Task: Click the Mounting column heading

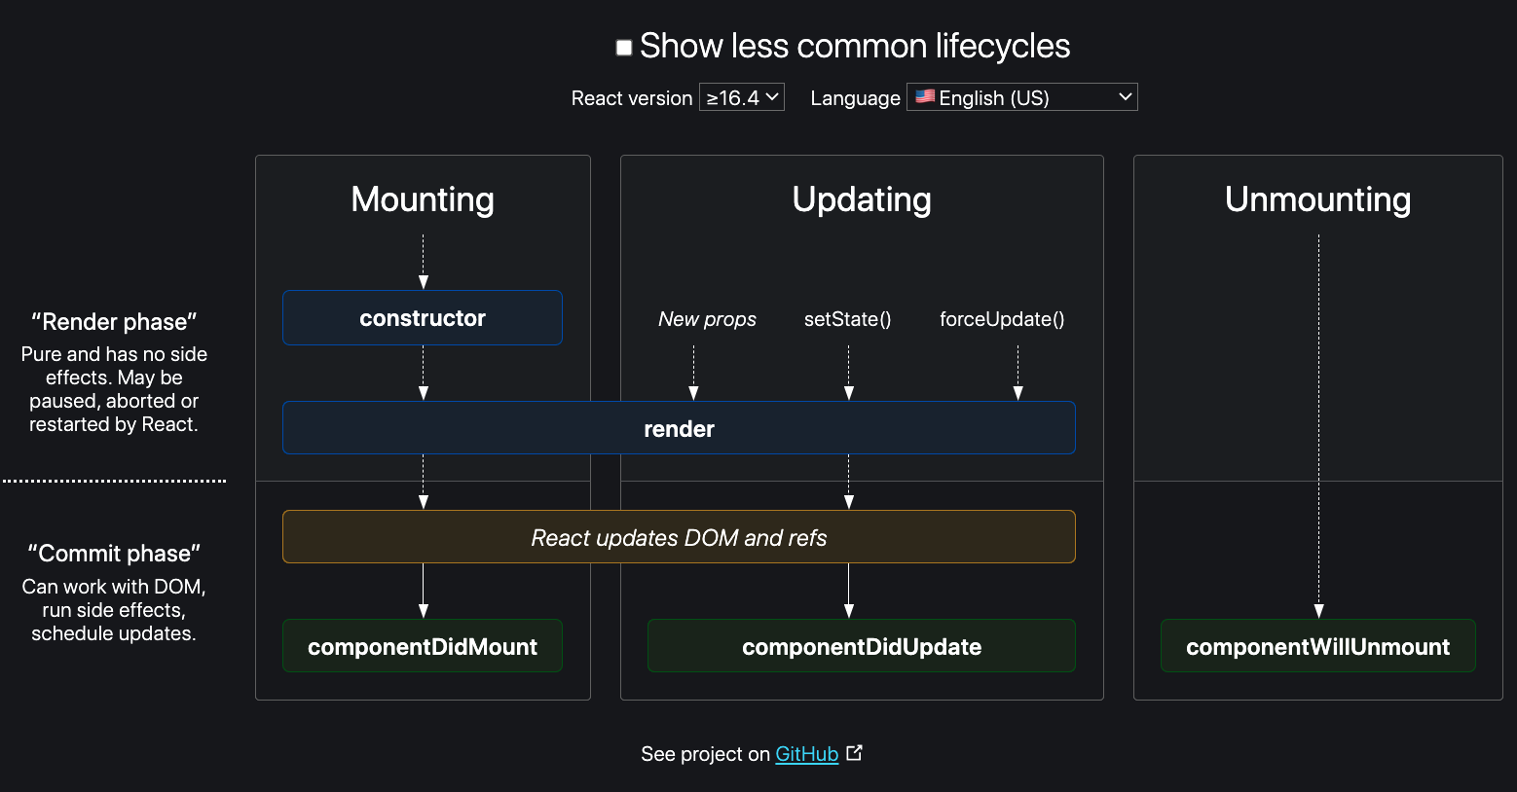Action: pos(423,199)
